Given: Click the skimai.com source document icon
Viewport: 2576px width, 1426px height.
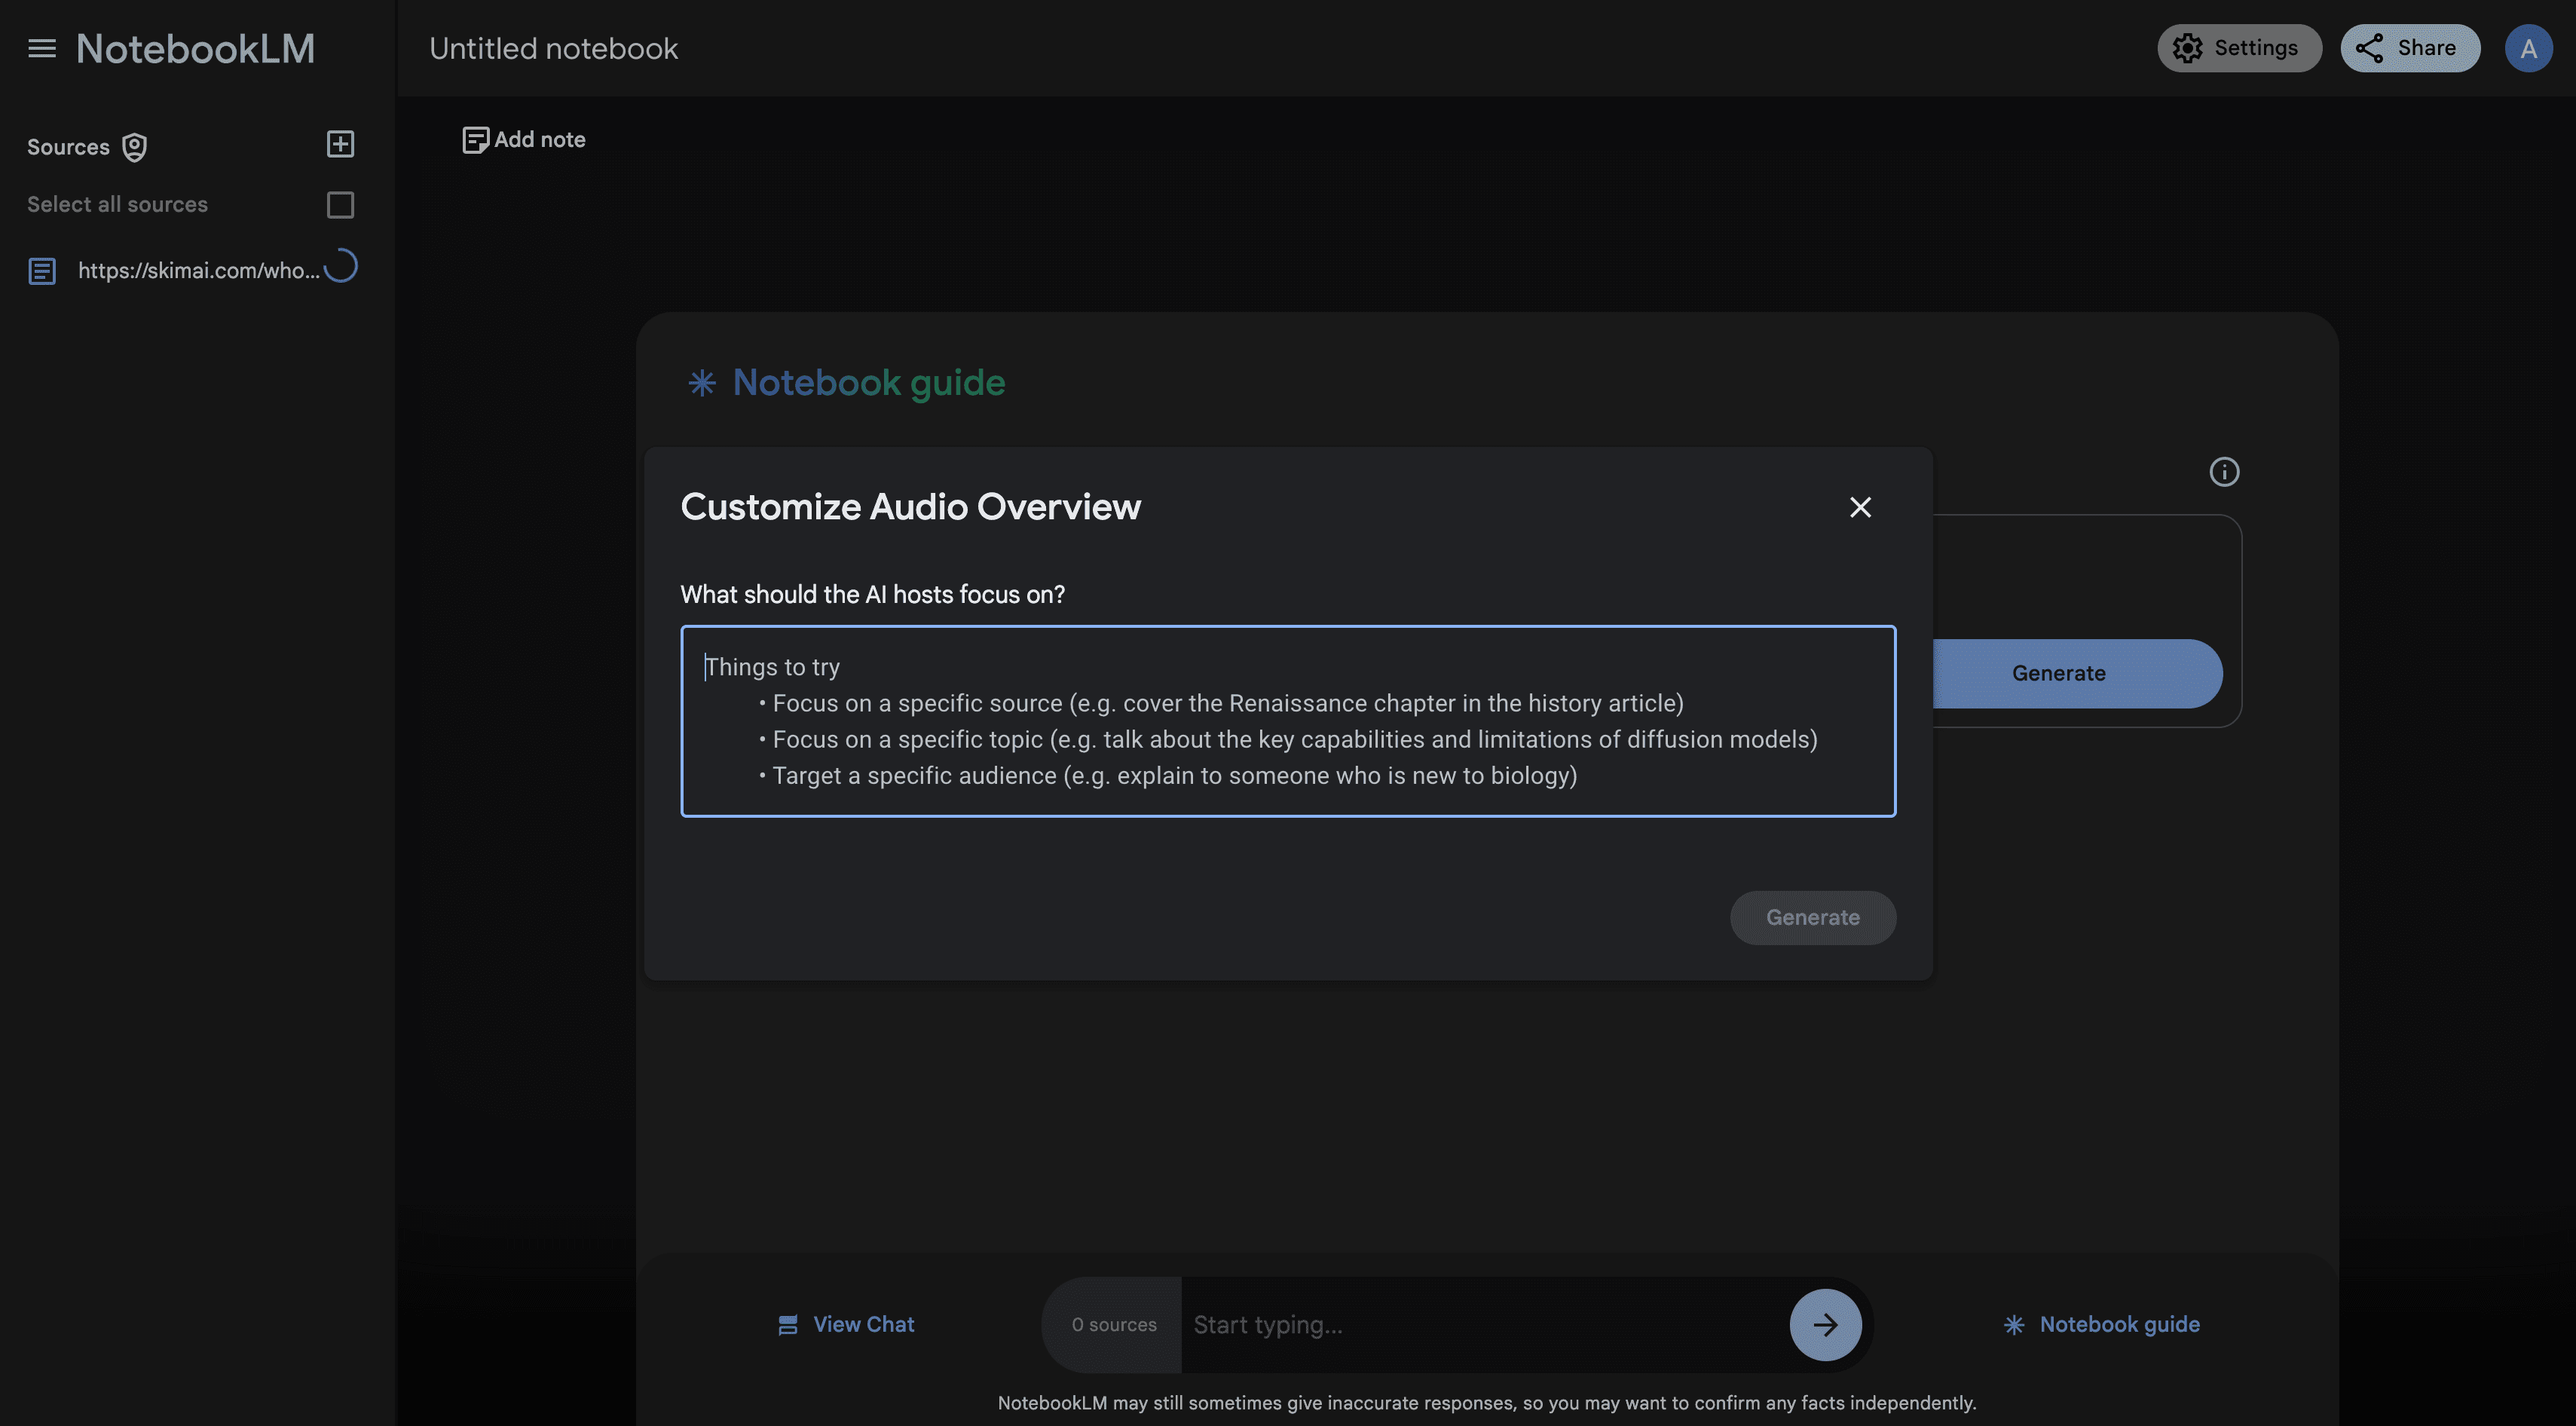Looking at the screenshot, I should [x=42, y=271].
